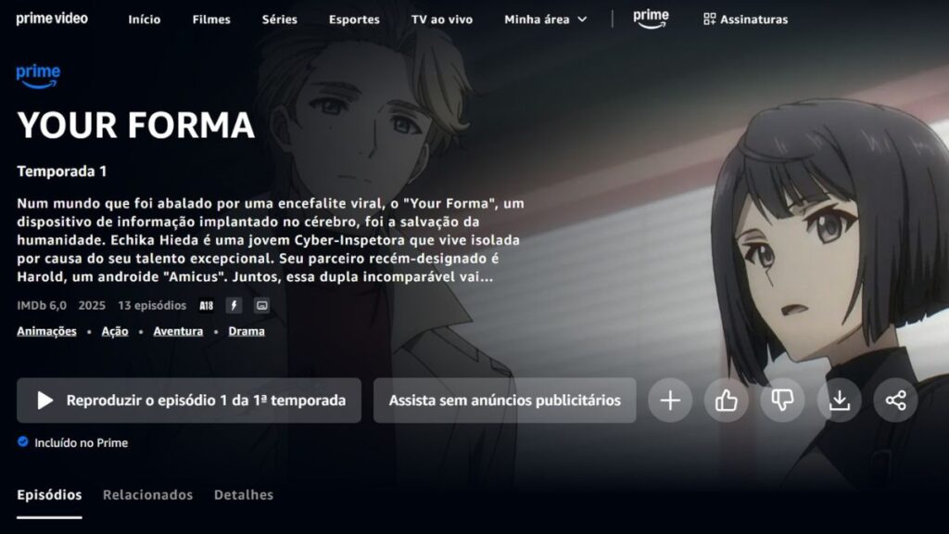Click the A18 age rating badge
This screenshot has height=534, width=949.
coord(207,306)
